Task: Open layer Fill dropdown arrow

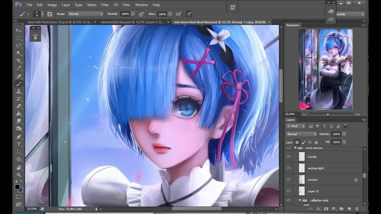Action: 344,142
